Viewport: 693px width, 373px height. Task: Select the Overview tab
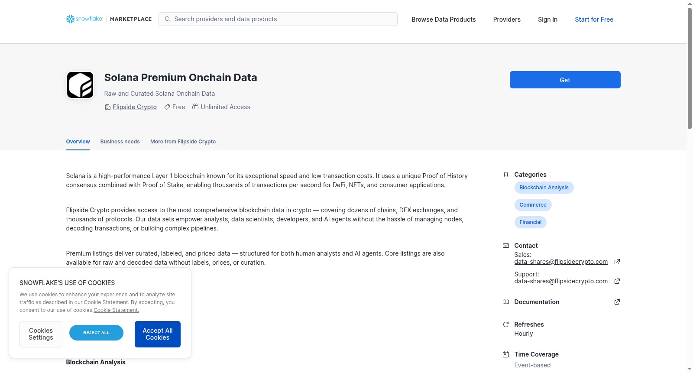click(x=78, y=142)
